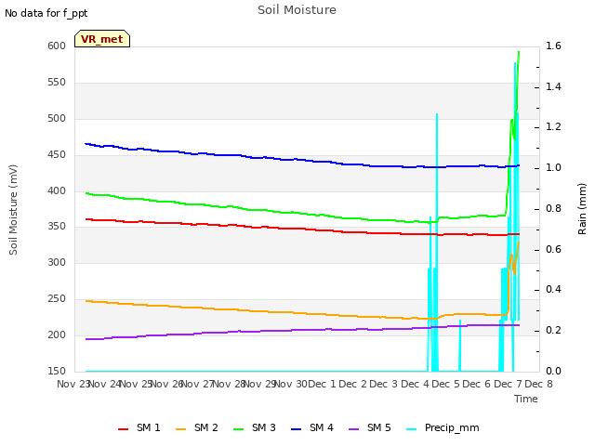The height and width of the screenshot is (446, 595).
Task: Click the 0.6 rain axis value
Action: (553, 249)
